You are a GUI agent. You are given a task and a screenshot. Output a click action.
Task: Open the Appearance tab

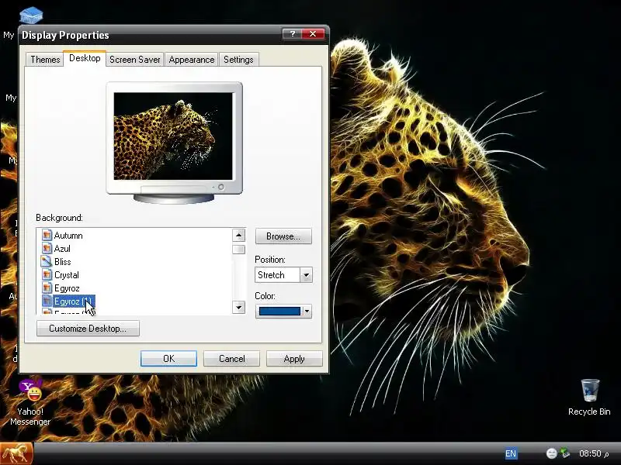191,60
